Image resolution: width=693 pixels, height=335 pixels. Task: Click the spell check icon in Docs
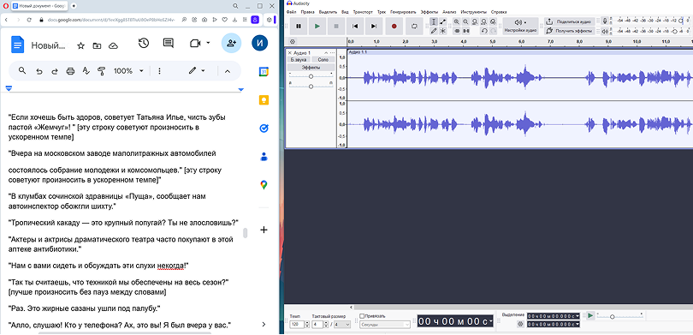point(86,71)
